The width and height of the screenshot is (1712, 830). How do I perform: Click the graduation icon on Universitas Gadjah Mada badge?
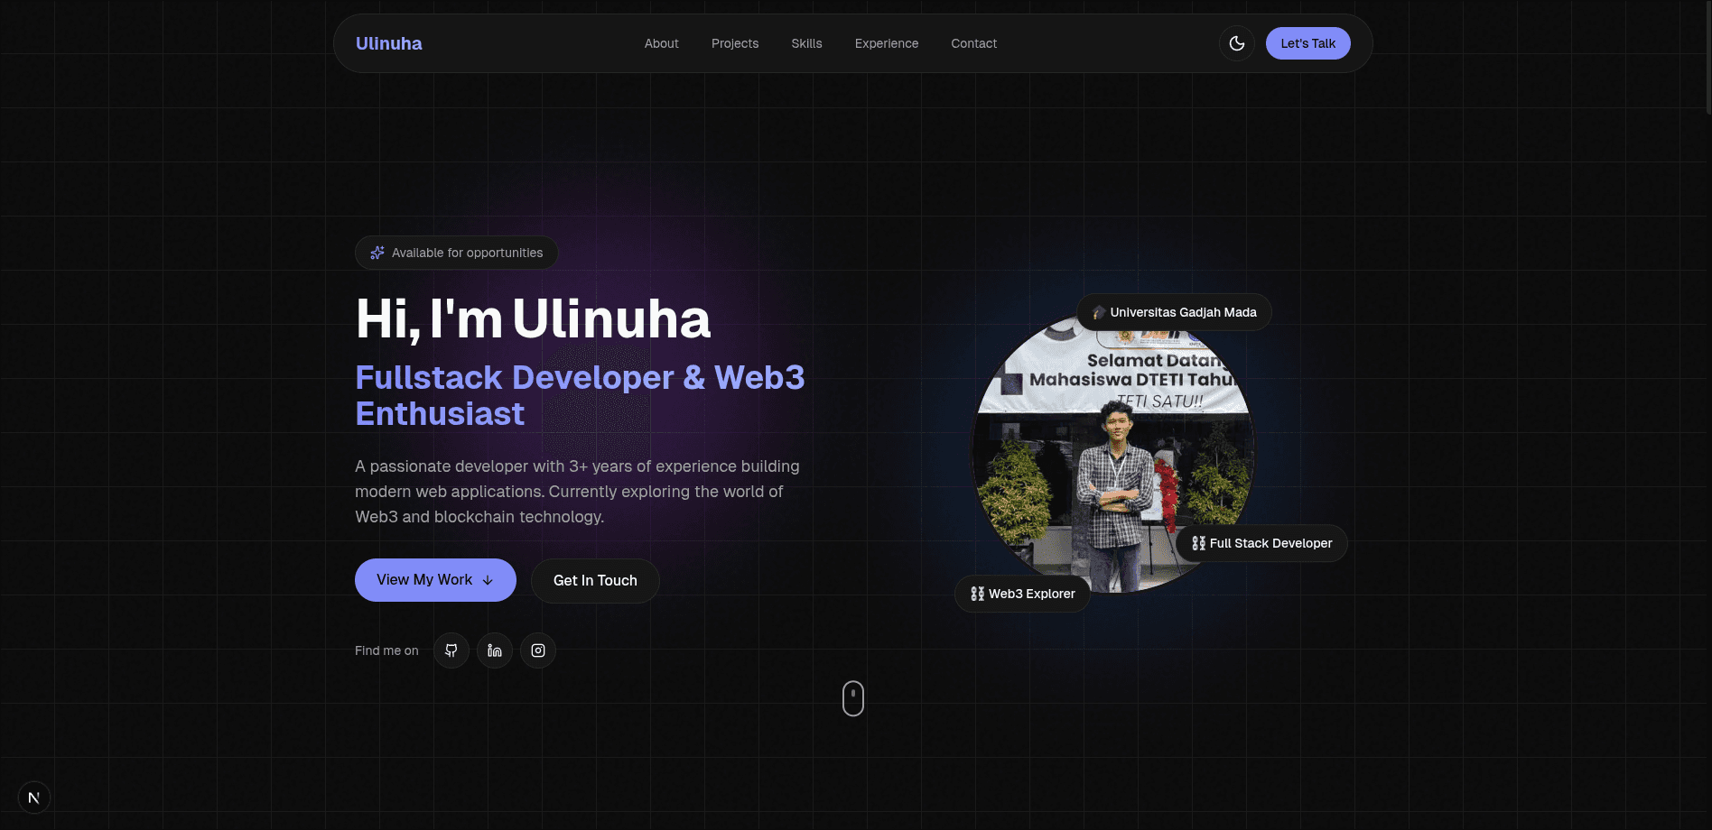[1098, 312]
